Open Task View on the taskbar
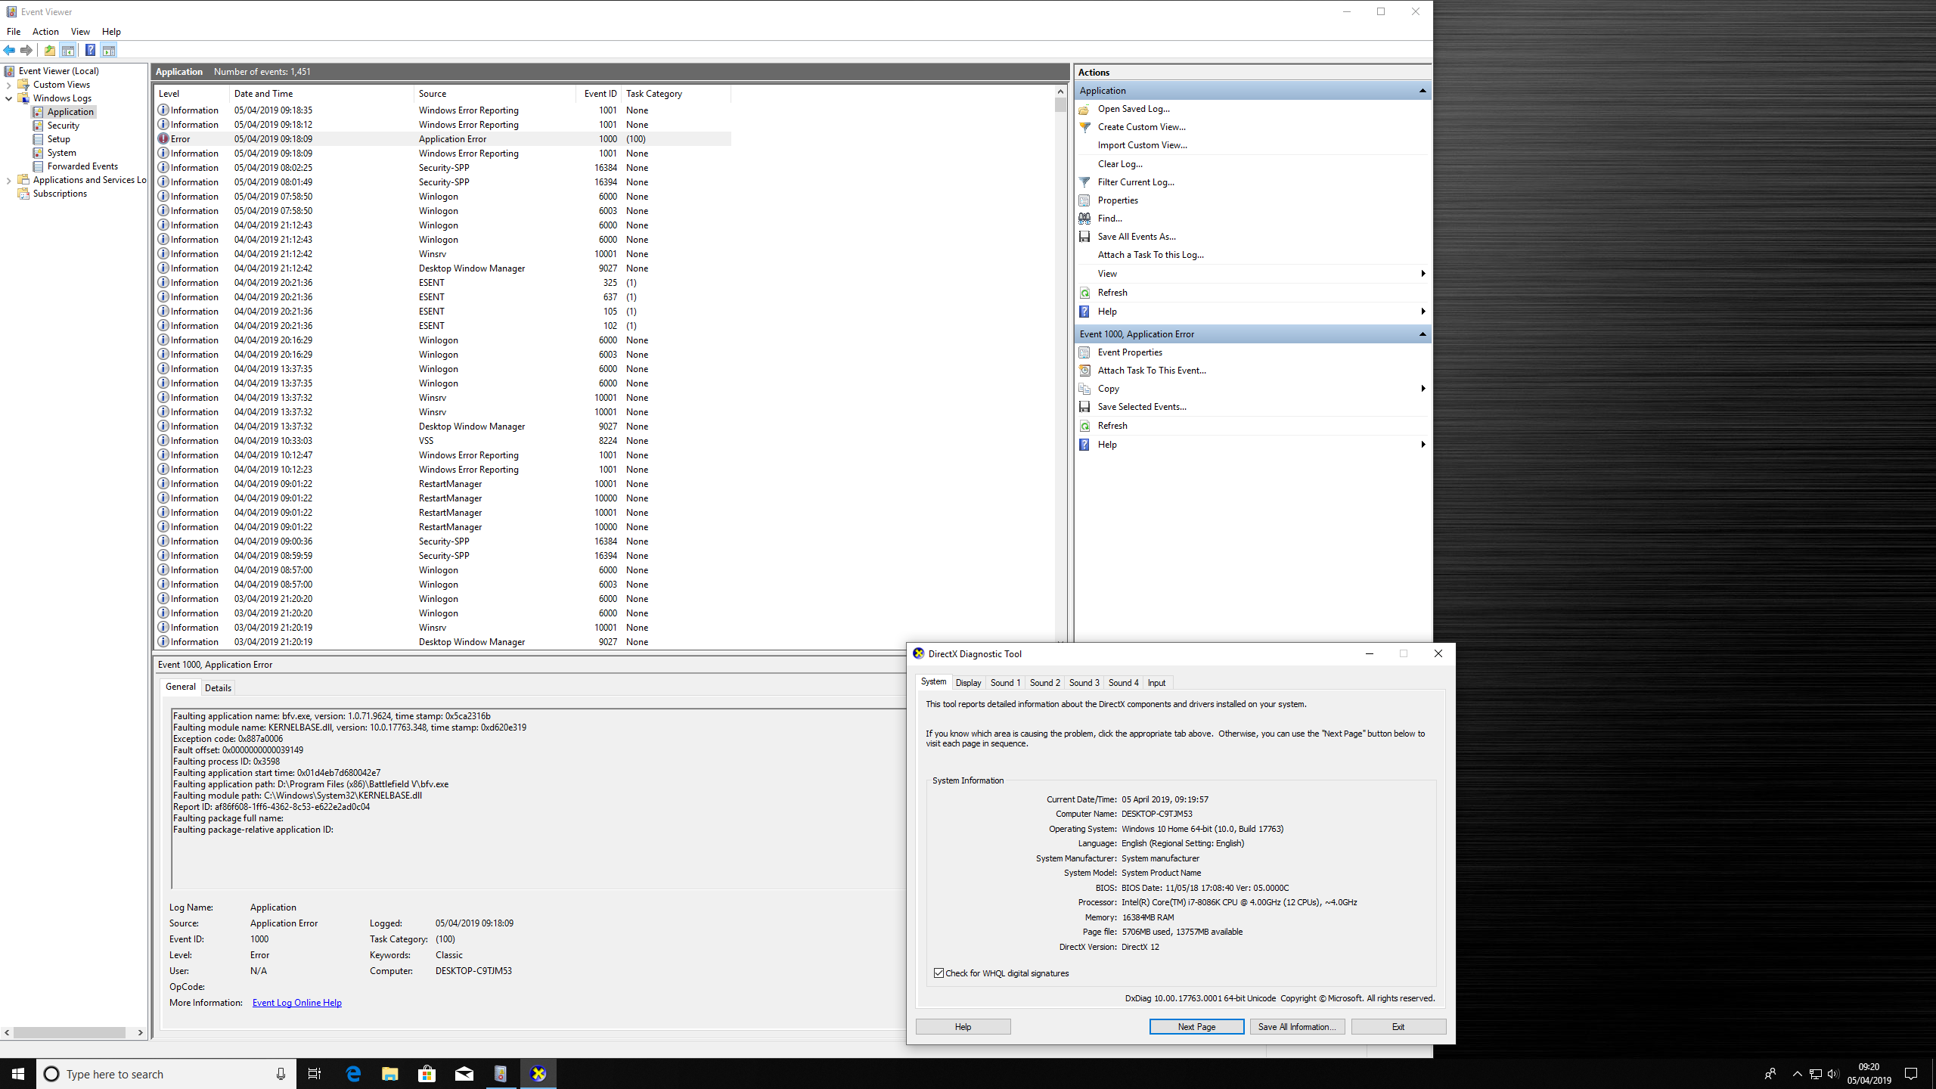 coord(315,1074)
